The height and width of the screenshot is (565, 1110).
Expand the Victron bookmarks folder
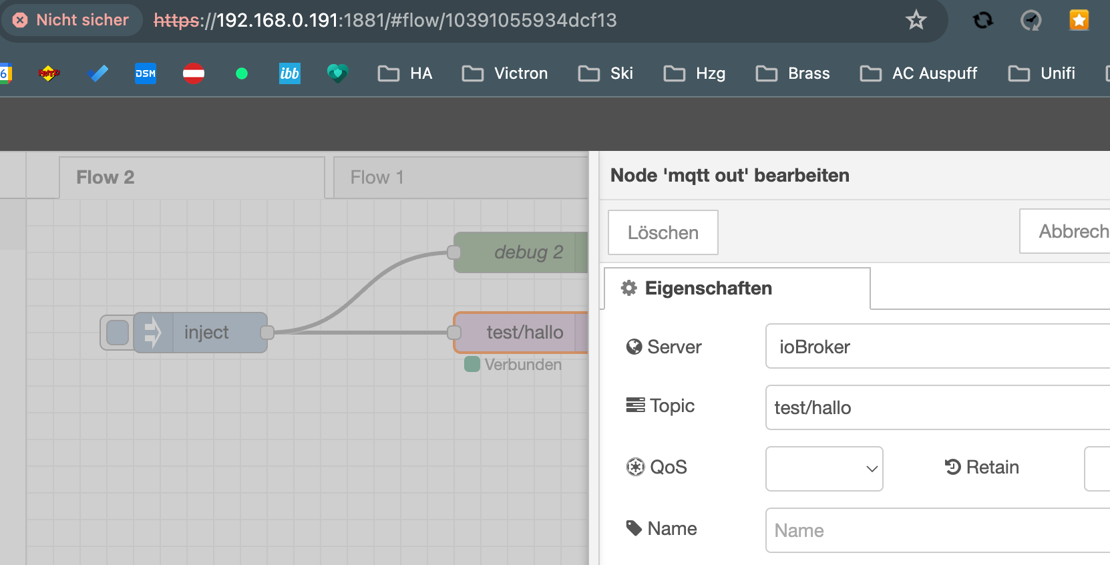506,73
